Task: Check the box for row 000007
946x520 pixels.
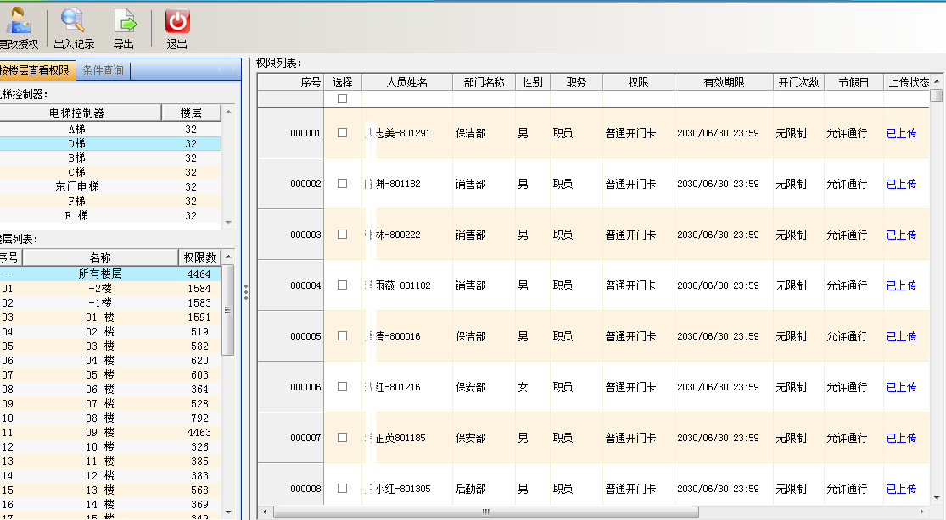Action: point(342,438)
